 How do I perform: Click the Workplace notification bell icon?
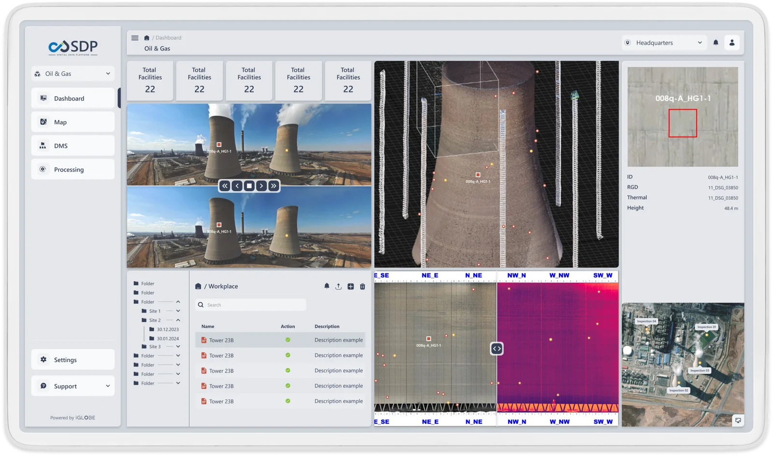tap(327, 286)
